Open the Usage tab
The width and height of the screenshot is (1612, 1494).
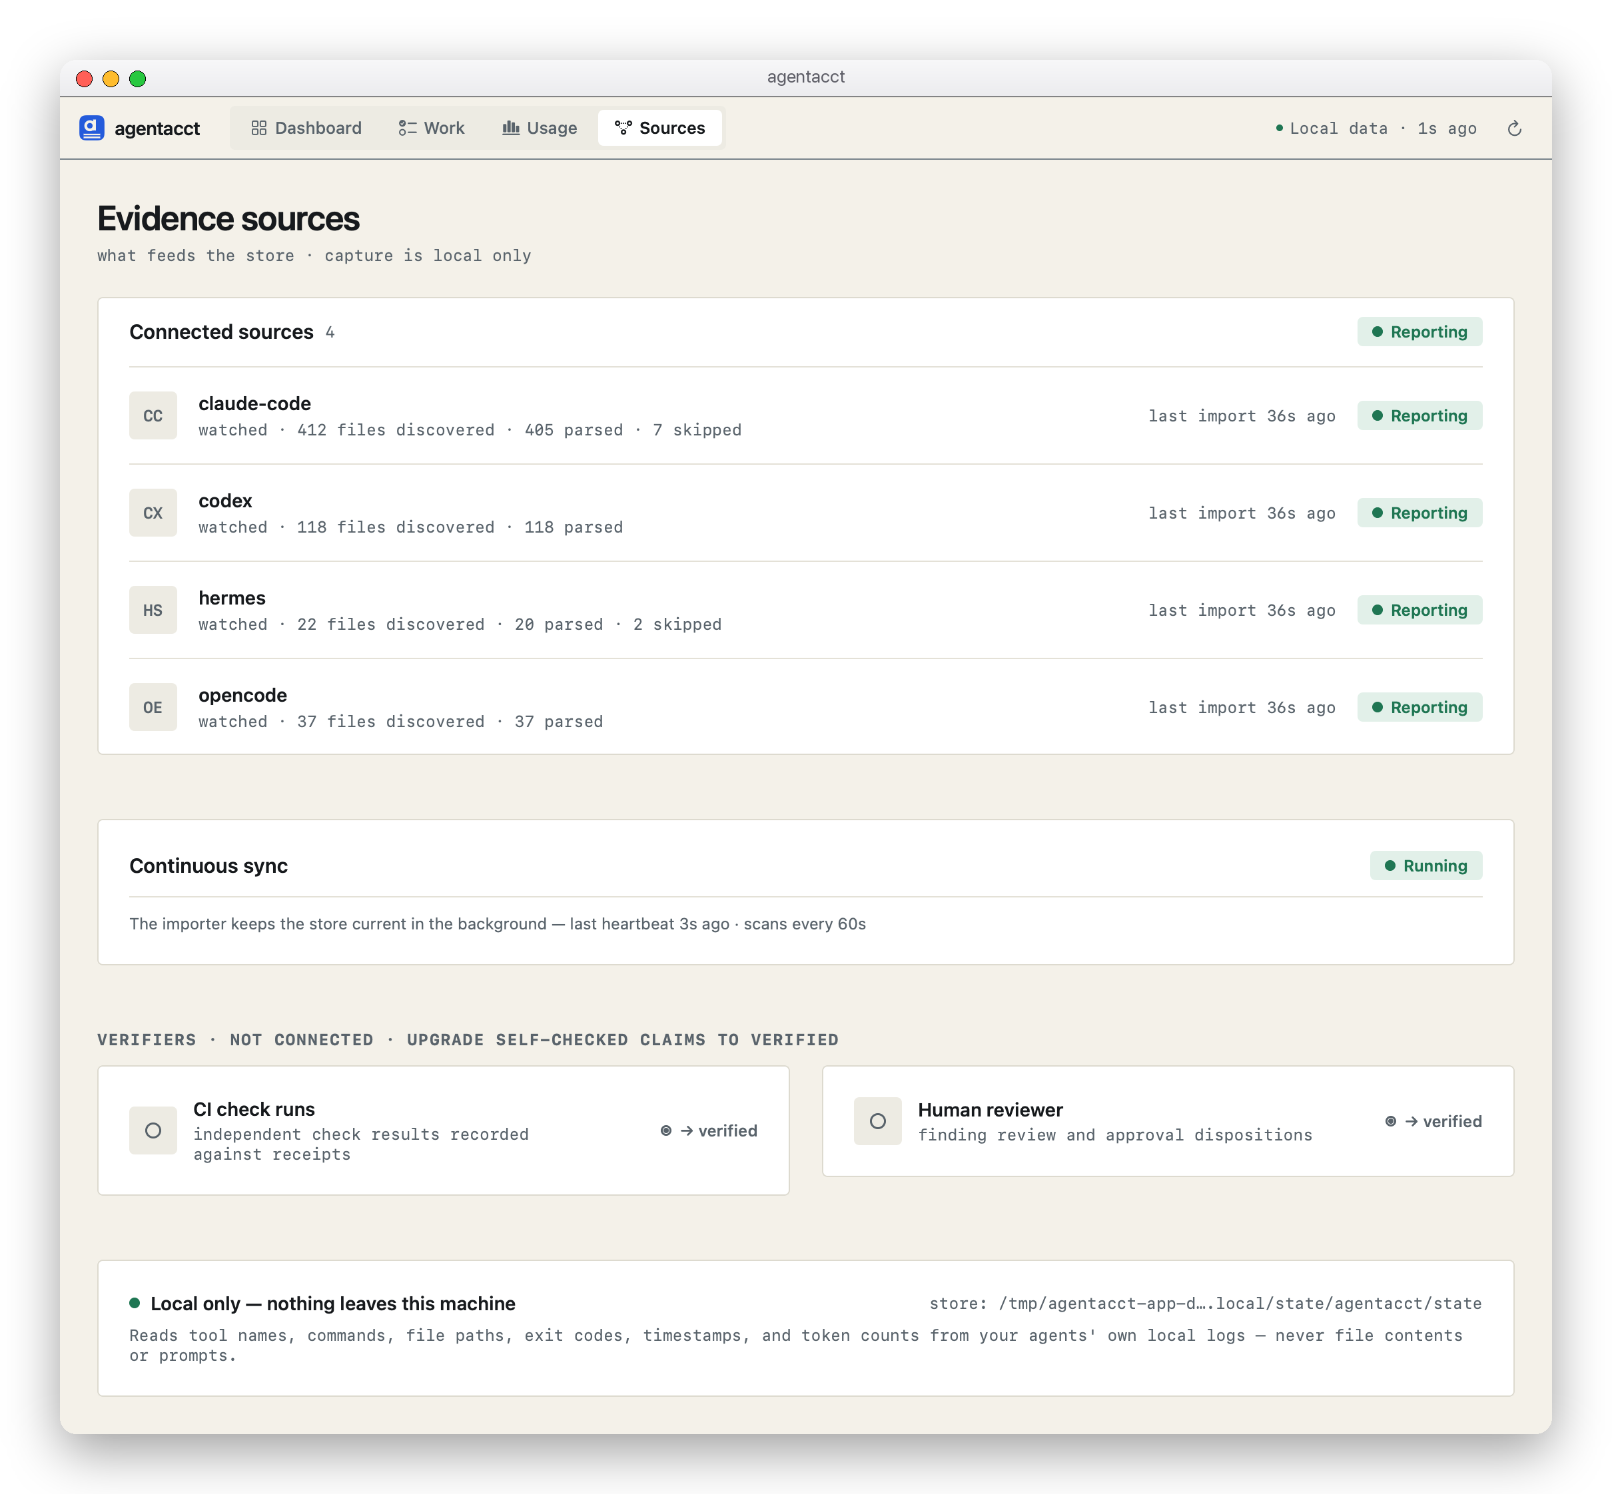[x=540, y=128]
